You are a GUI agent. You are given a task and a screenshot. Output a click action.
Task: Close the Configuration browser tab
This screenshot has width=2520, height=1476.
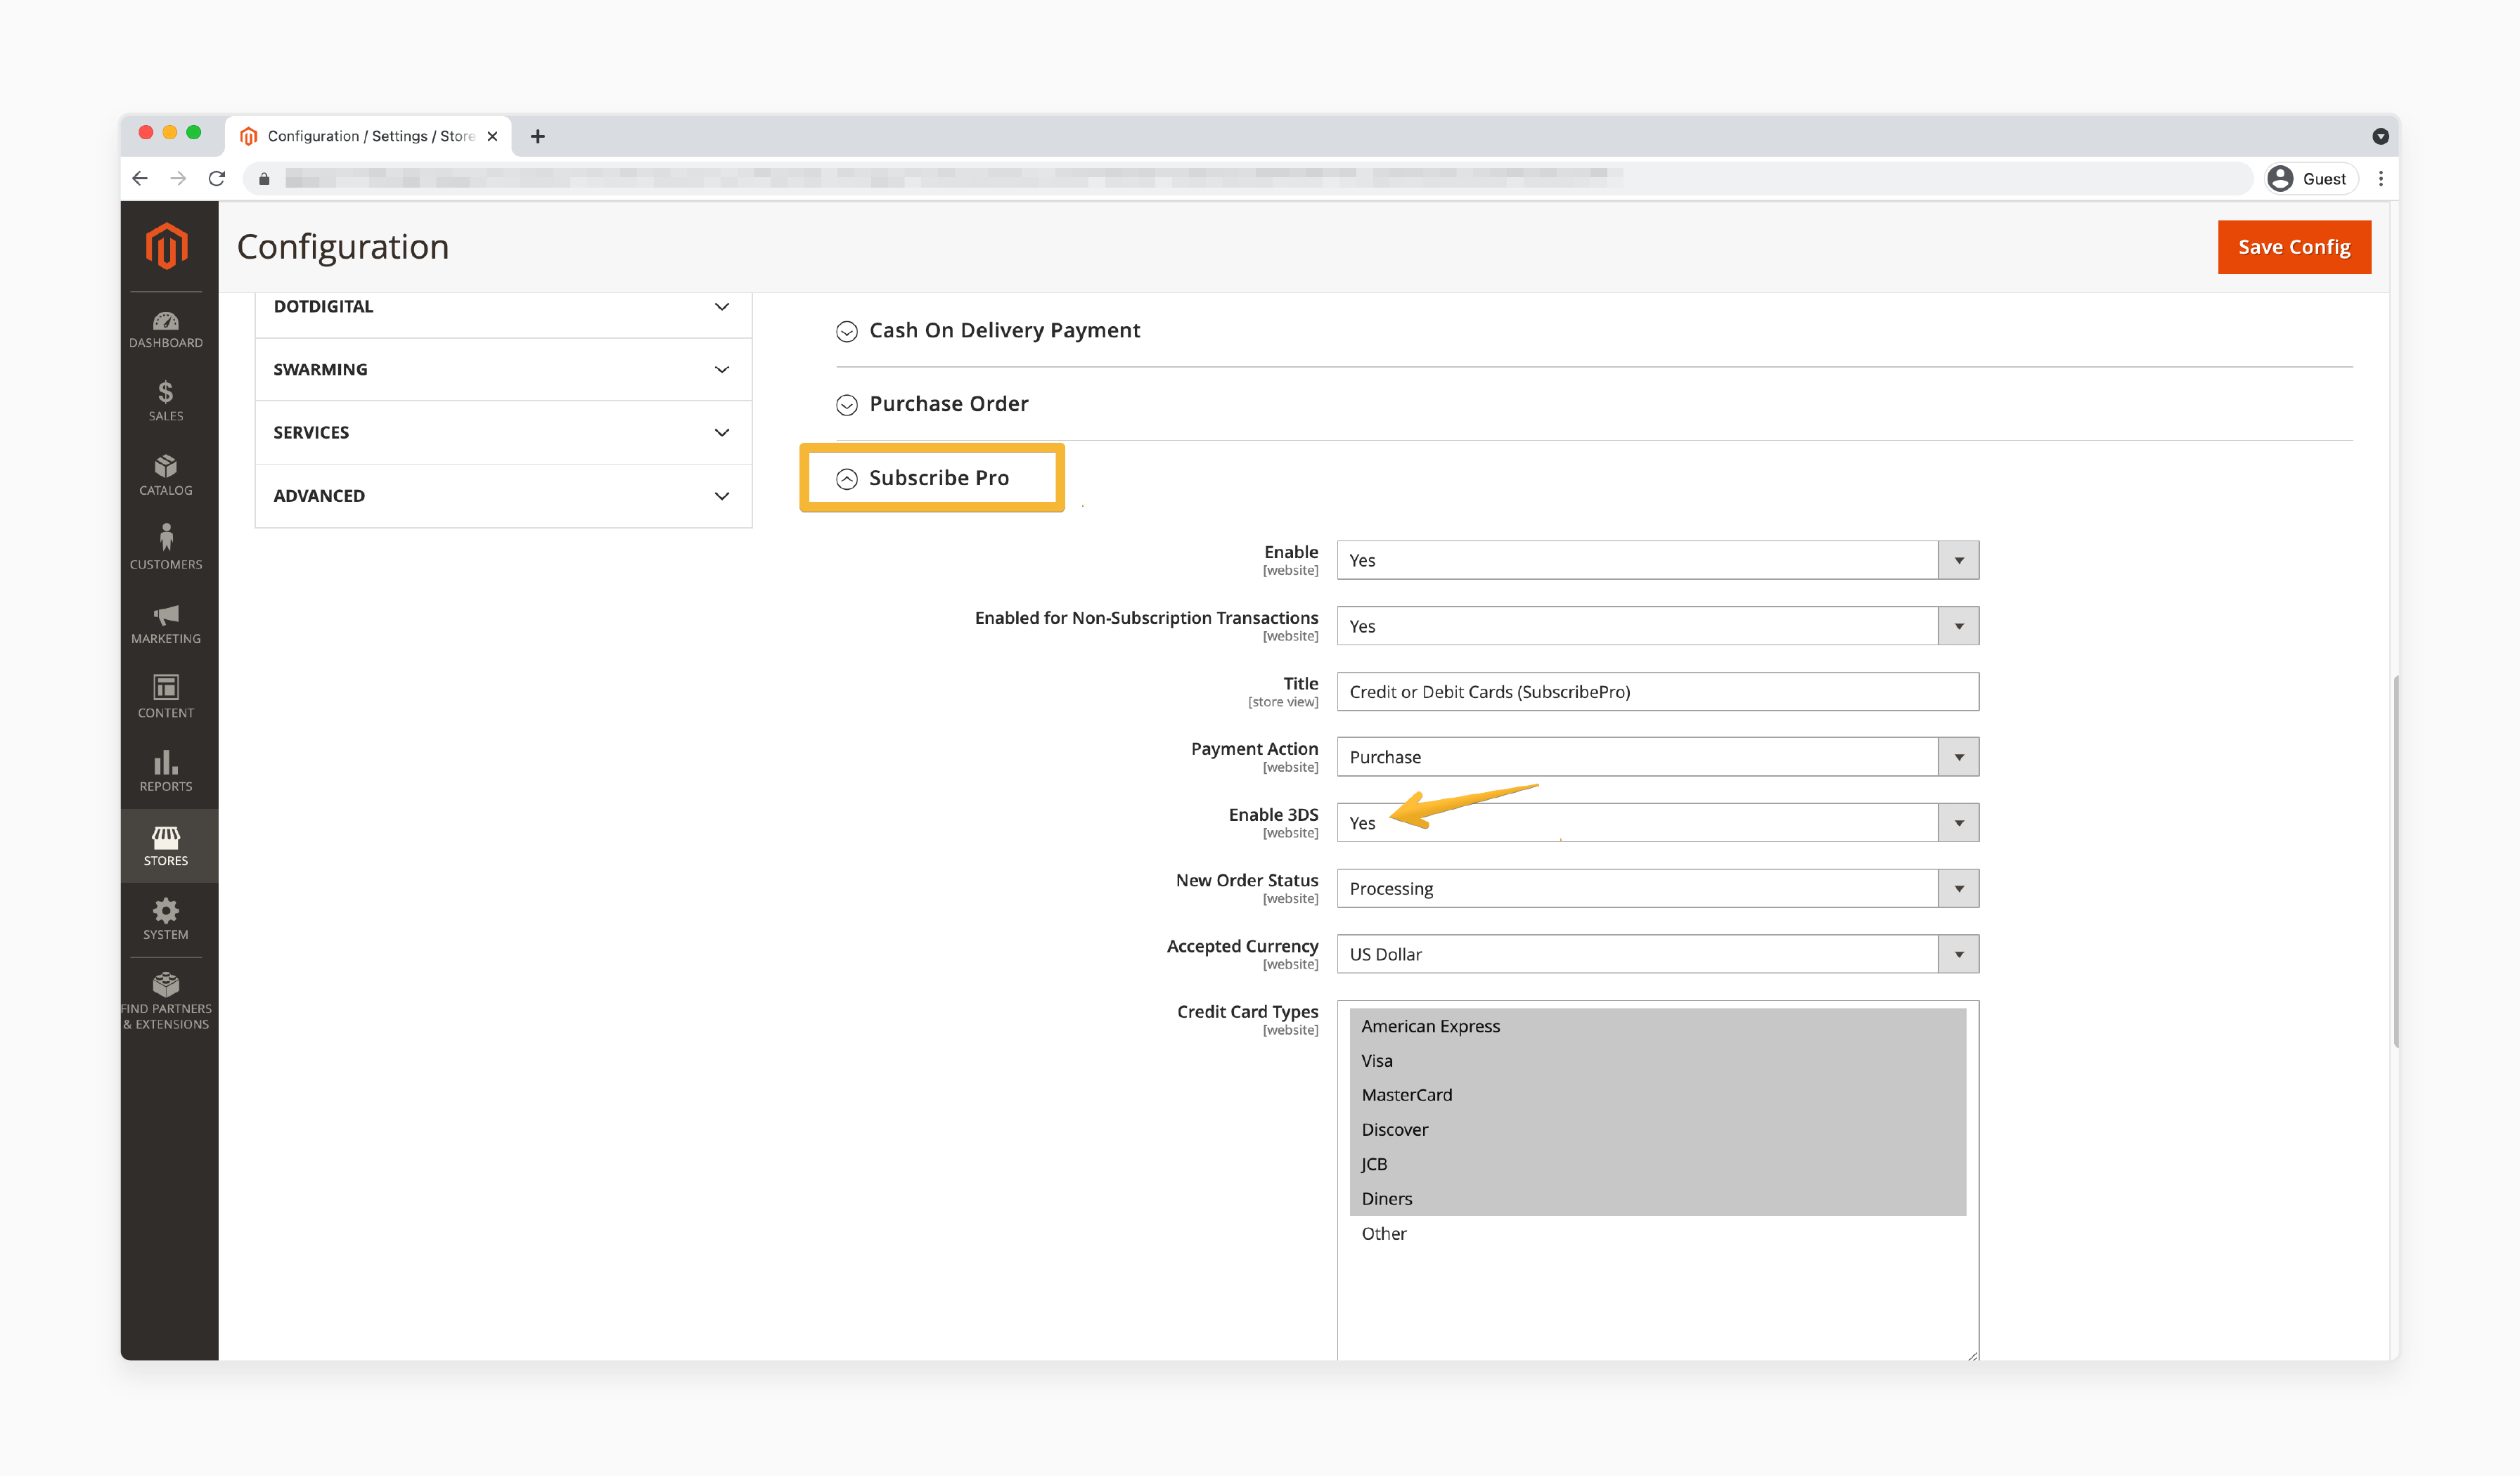click(492, 136)
